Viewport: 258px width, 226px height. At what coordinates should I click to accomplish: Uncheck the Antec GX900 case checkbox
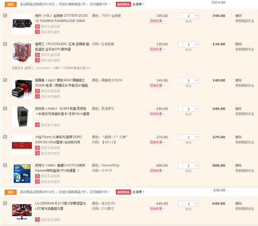pos(5,108)
